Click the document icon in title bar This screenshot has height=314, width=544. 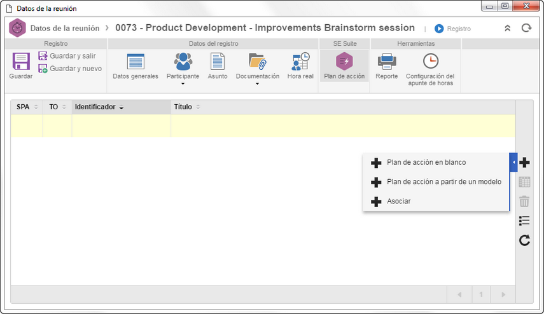(9, 8)
